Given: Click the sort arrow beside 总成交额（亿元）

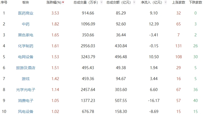Looking at the screenshot, I should [134, 2].
